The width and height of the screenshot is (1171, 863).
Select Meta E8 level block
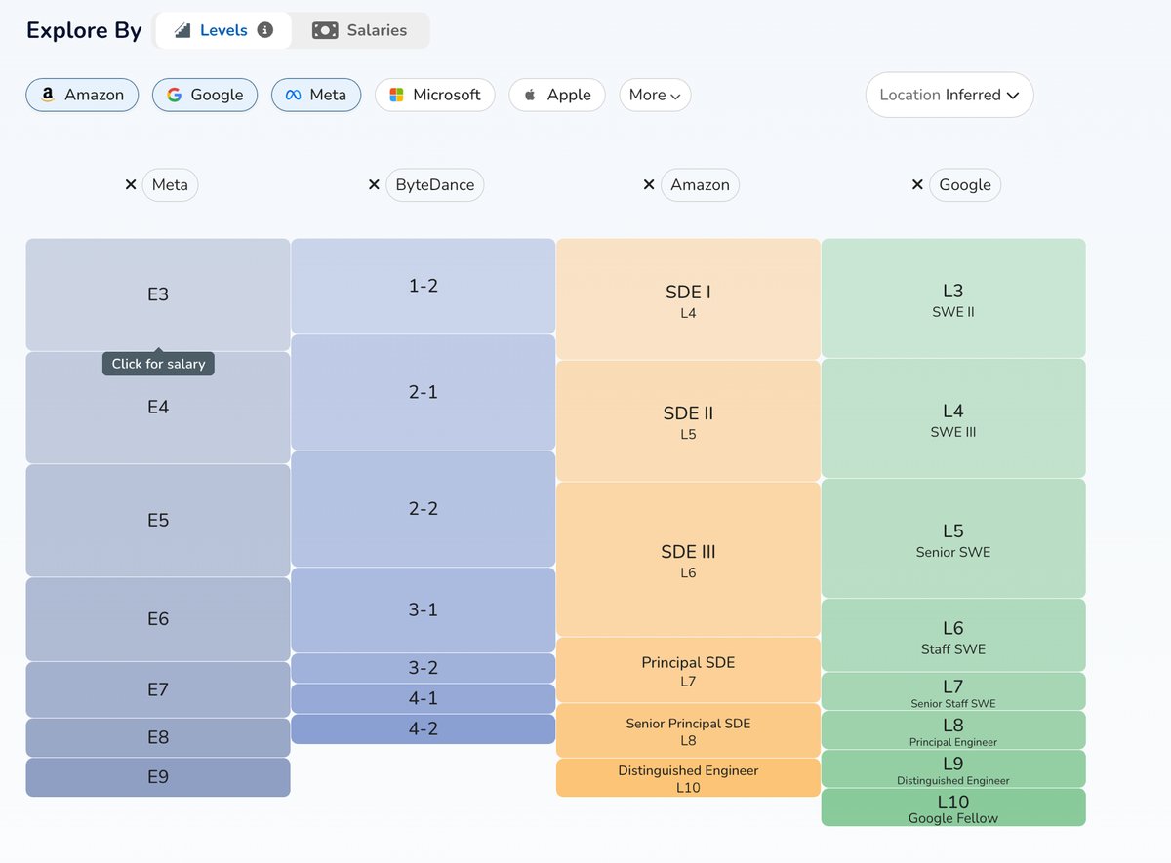coord(158,738)
